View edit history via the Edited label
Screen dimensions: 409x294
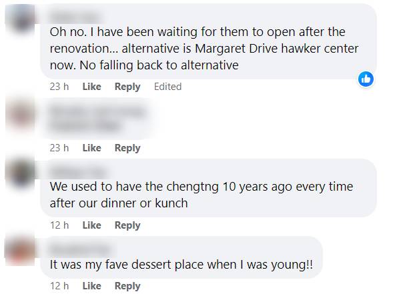click(167, 87)
